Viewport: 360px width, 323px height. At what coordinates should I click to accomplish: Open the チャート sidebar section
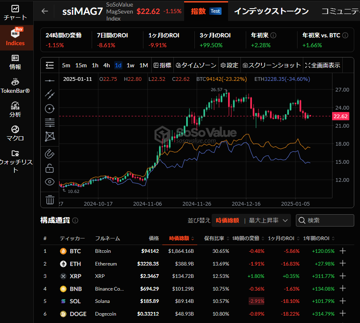[x=15, y=13]
